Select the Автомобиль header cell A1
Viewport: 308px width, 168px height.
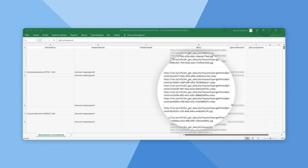(50, 47)
